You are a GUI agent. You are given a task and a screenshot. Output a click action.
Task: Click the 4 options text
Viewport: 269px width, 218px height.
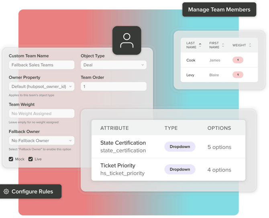tap(219, 170)
